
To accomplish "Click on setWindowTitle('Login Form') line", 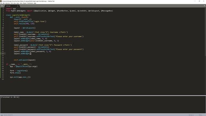I will coord(30,22).
